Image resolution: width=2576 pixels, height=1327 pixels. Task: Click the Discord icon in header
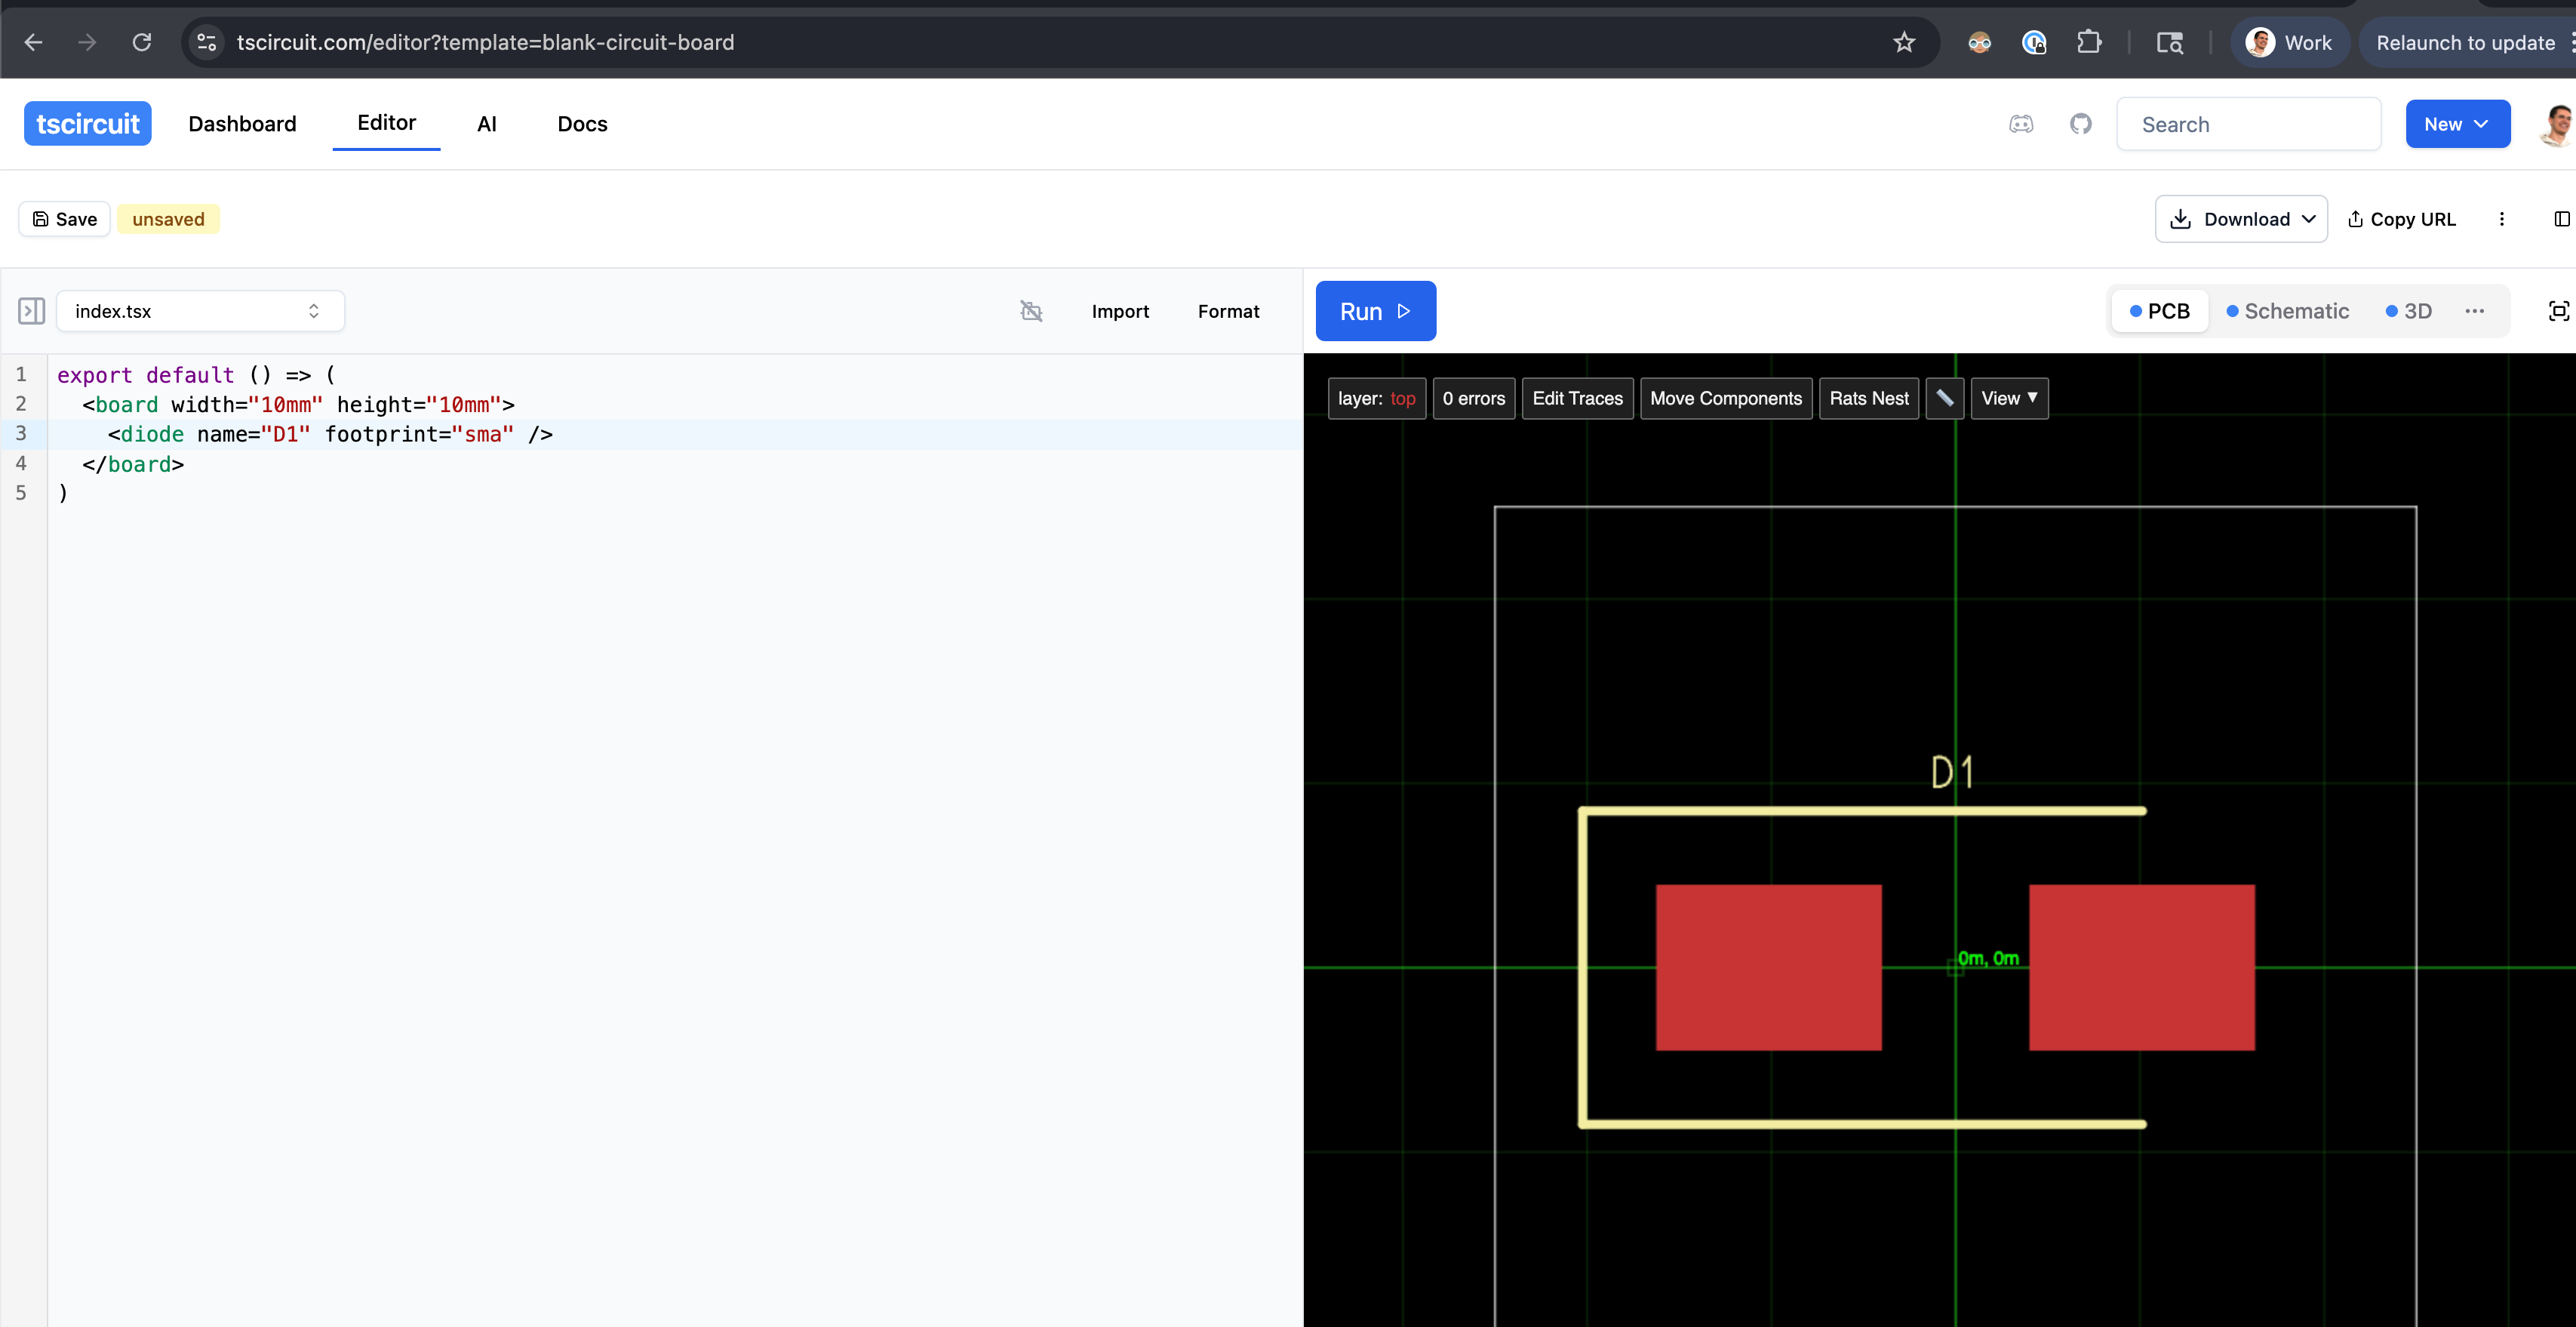click(2021, 124)
